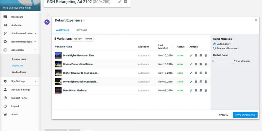Duplicate the Higher Revenue to Your Compa.. variation

click(201, 73)
